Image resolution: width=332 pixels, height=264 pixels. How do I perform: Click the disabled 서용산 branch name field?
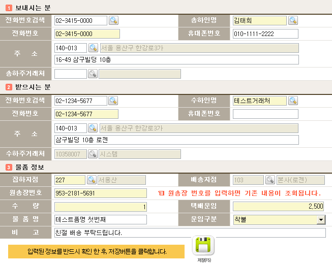(x=122, y=180)
